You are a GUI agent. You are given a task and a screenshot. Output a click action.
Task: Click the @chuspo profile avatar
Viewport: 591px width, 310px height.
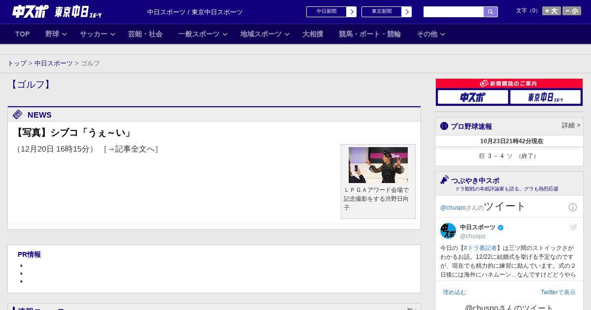(x=448, y=231)
